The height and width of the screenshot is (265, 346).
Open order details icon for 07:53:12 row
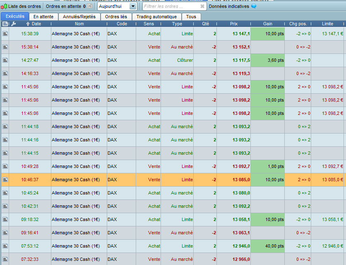5,246
